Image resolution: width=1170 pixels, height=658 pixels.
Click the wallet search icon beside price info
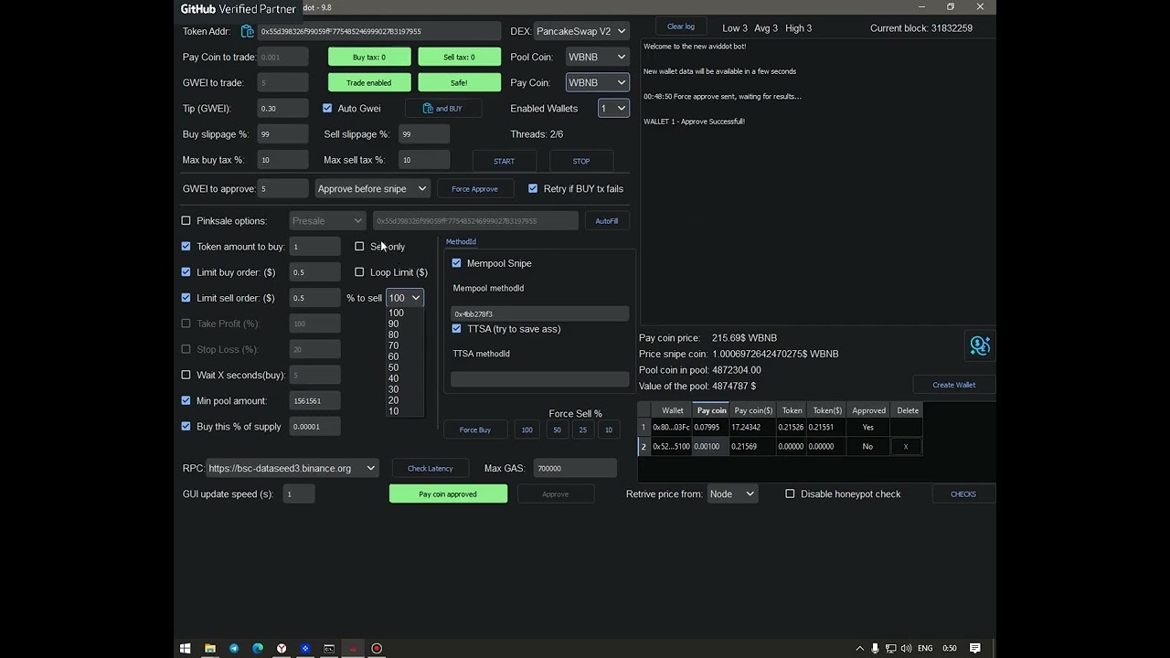(x=980, y=345)
